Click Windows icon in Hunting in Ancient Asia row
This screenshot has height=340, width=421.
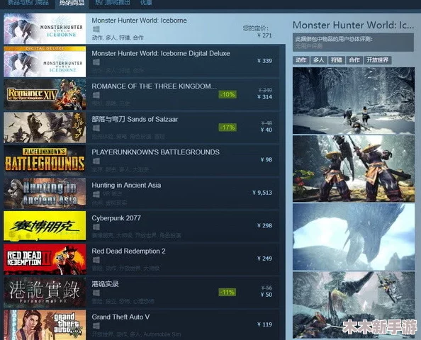[x=96, y=194]
